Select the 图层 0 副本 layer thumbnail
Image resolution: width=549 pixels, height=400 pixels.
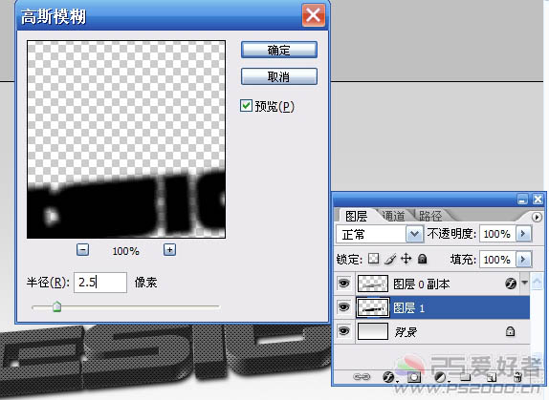(x=373, y=284)
